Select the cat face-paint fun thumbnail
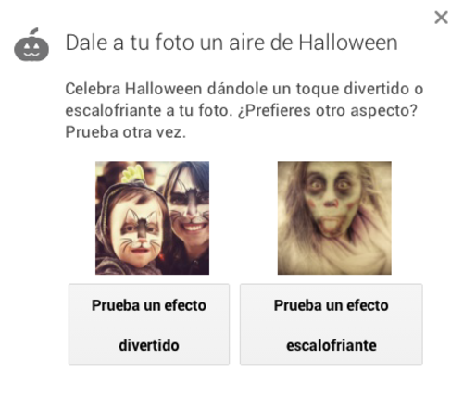Screen dimensions: 463x395 [152, 218]
